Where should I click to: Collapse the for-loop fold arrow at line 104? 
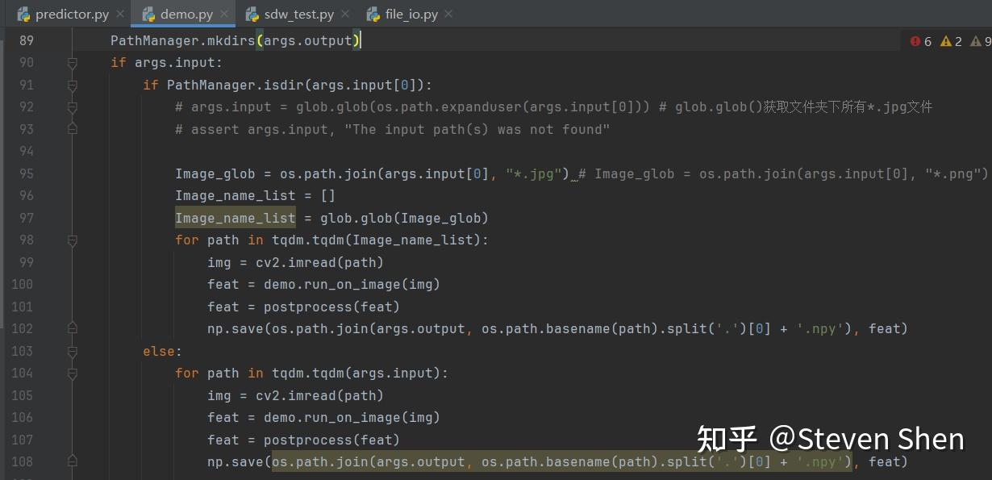pyautogui.click(x=72, y=373)
